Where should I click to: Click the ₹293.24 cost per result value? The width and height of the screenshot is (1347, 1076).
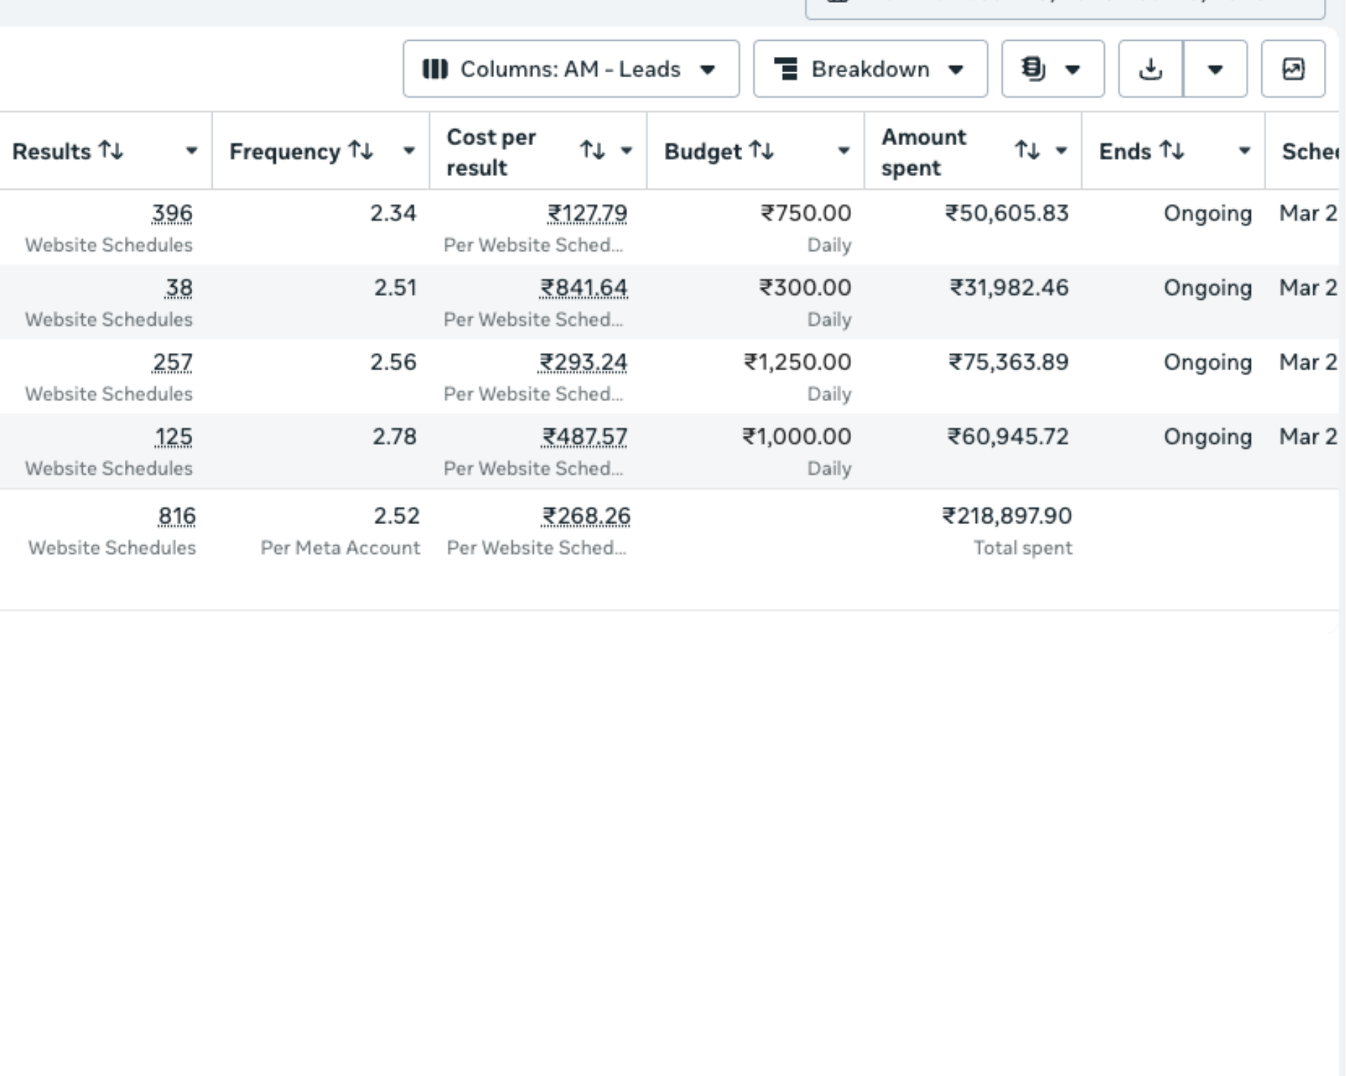pos(583,362)
